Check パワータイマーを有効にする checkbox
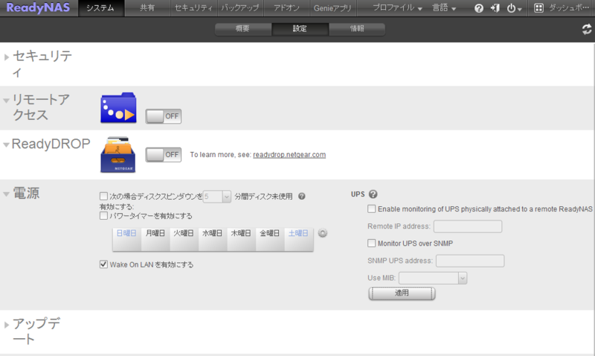 103,216
